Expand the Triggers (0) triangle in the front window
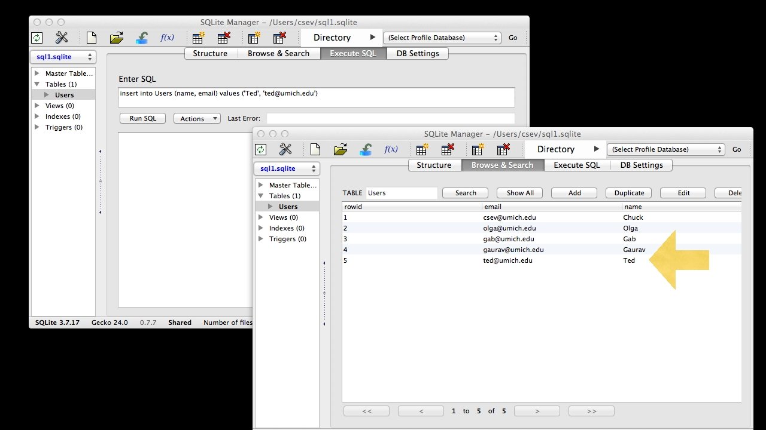Screen dimensions: 766x430 (260, 239)
